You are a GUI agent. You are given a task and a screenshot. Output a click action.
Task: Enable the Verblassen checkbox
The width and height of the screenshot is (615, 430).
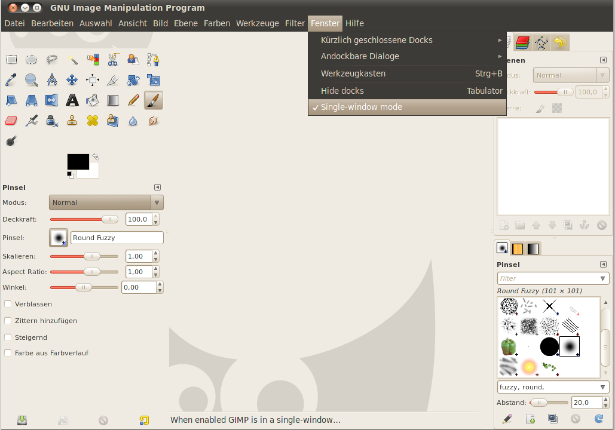pyautogui.click(x=8, y=304)
